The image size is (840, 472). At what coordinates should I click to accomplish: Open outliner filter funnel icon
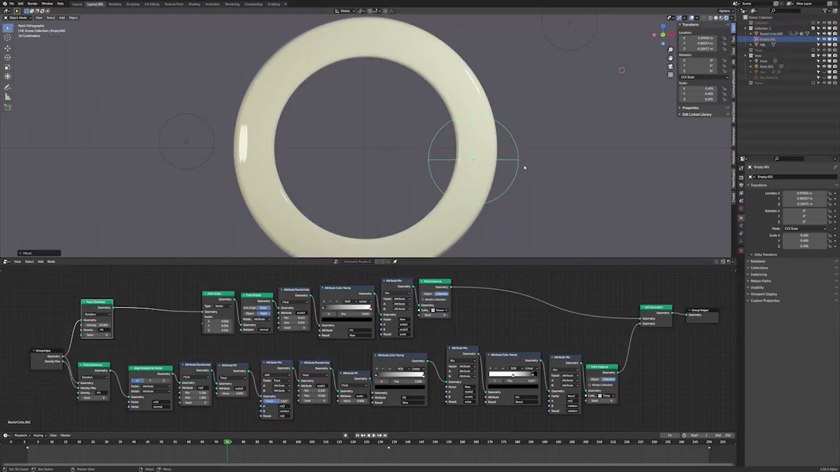click(825, 10)
